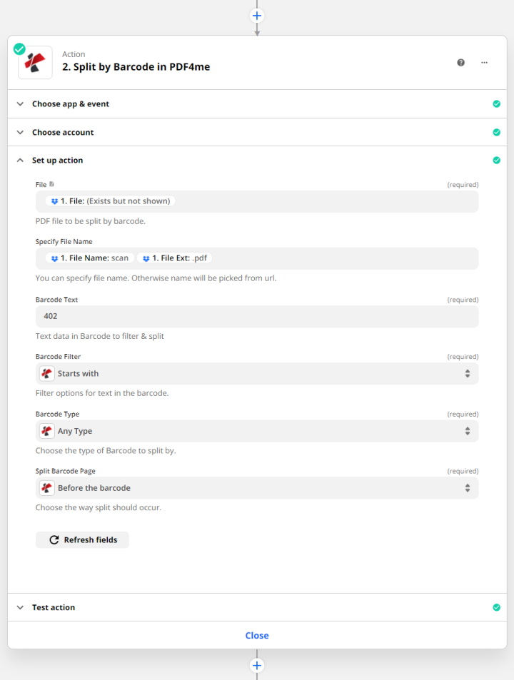Open the three-dot options menu for this step
The image size is (514, 680).
pyautogui.click(x=484, y=63)
